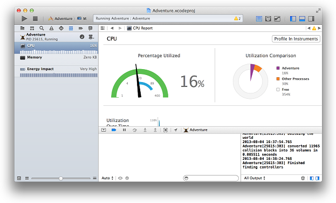The image size is (336, 203).
Task: Toggle the variables view pane button
Action: [312, 178]
